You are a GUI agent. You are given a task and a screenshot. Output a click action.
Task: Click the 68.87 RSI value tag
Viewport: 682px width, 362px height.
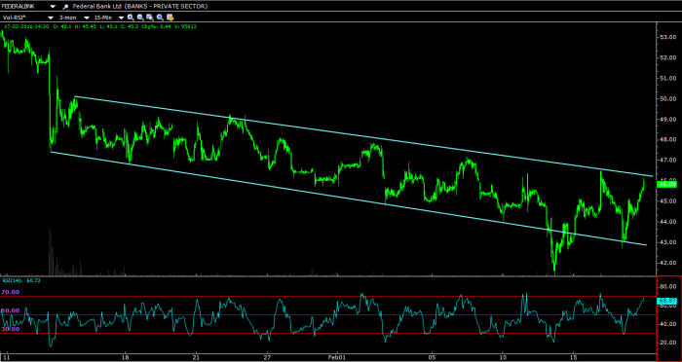tap(667, 301)
